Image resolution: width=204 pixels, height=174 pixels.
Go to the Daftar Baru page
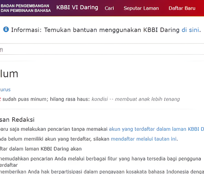tap(182, 8)
